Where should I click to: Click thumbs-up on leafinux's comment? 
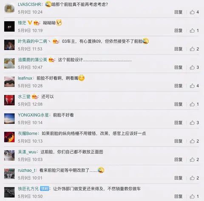tap(192, 86)
